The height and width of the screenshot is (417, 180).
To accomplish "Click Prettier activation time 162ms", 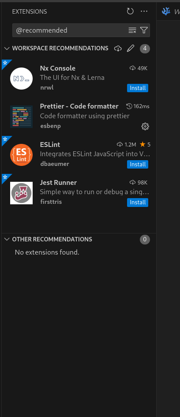I will pos(138,106).
